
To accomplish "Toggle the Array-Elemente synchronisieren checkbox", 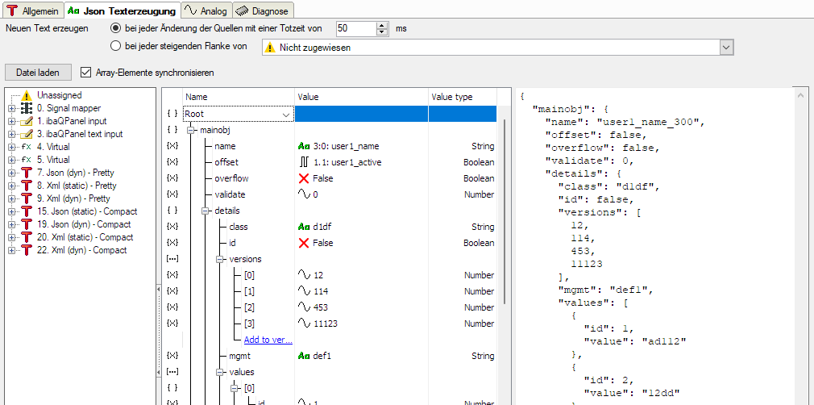I will [x=87, y=73].
